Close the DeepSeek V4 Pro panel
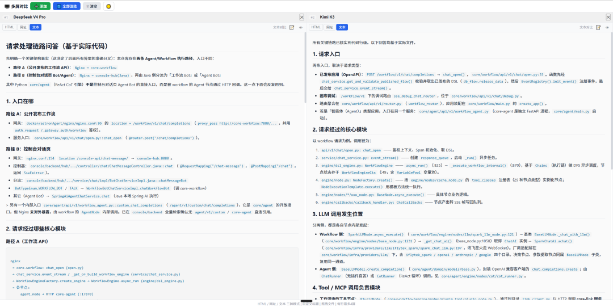Image resolution: width=613 pixels, height=307 pixels. [301, 17]
